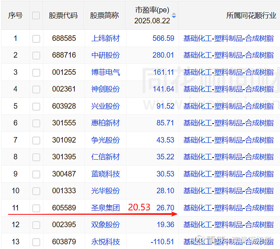Image resolution: width=280 pixels, height=249 pixels.
Task: Click the PE value 91.52
Action: [166, 106]
